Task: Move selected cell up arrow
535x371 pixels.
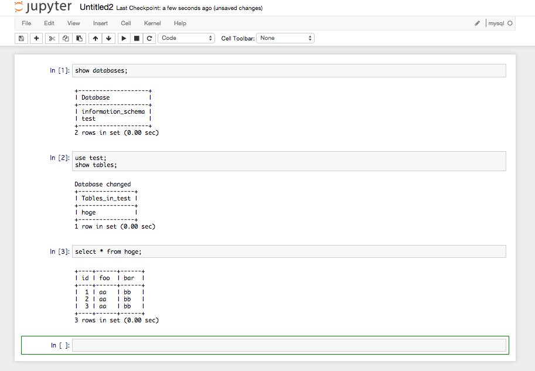Action: click(x=96, y=38)
